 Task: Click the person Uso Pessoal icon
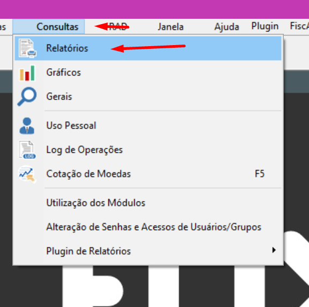(27, 126)
